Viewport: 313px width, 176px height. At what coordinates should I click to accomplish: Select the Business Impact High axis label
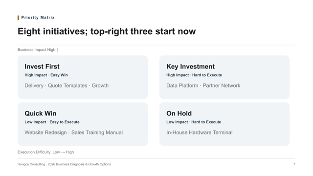point(38,50)
